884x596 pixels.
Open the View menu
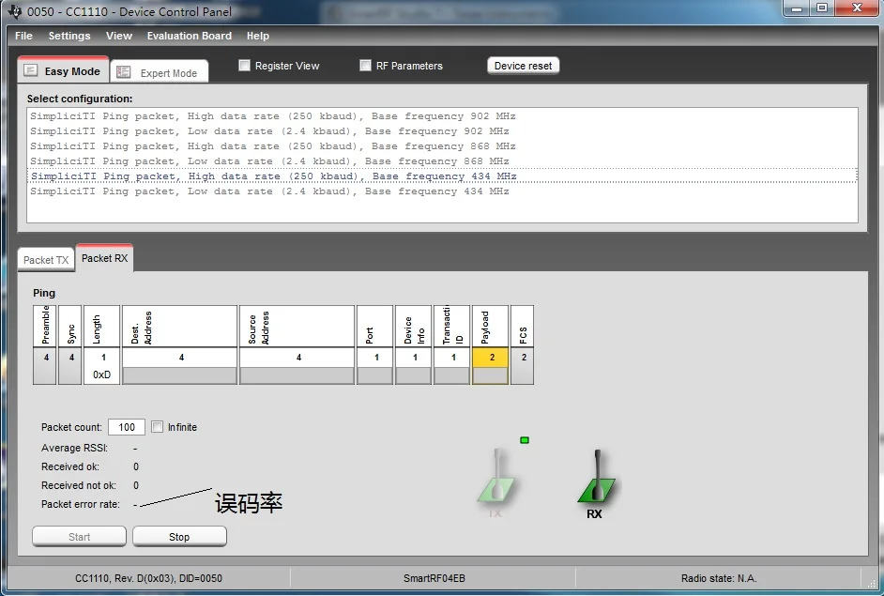tap(119, 36)
